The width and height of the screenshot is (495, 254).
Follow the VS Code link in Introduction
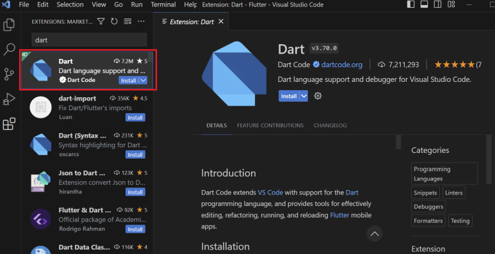270,193
